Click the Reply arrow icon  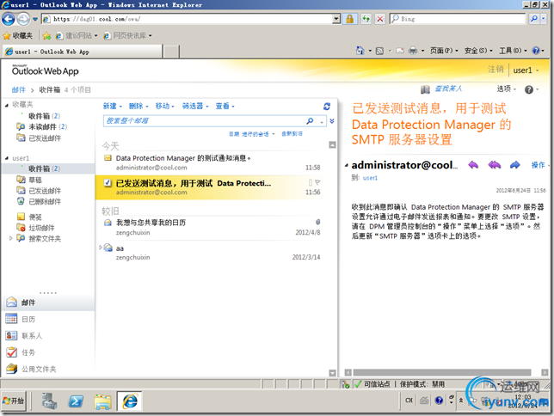pos(473,164)
